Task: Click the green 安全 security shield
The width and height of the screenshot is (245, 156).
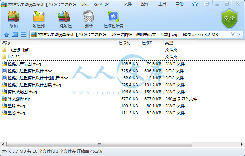Action: point(229,19)
